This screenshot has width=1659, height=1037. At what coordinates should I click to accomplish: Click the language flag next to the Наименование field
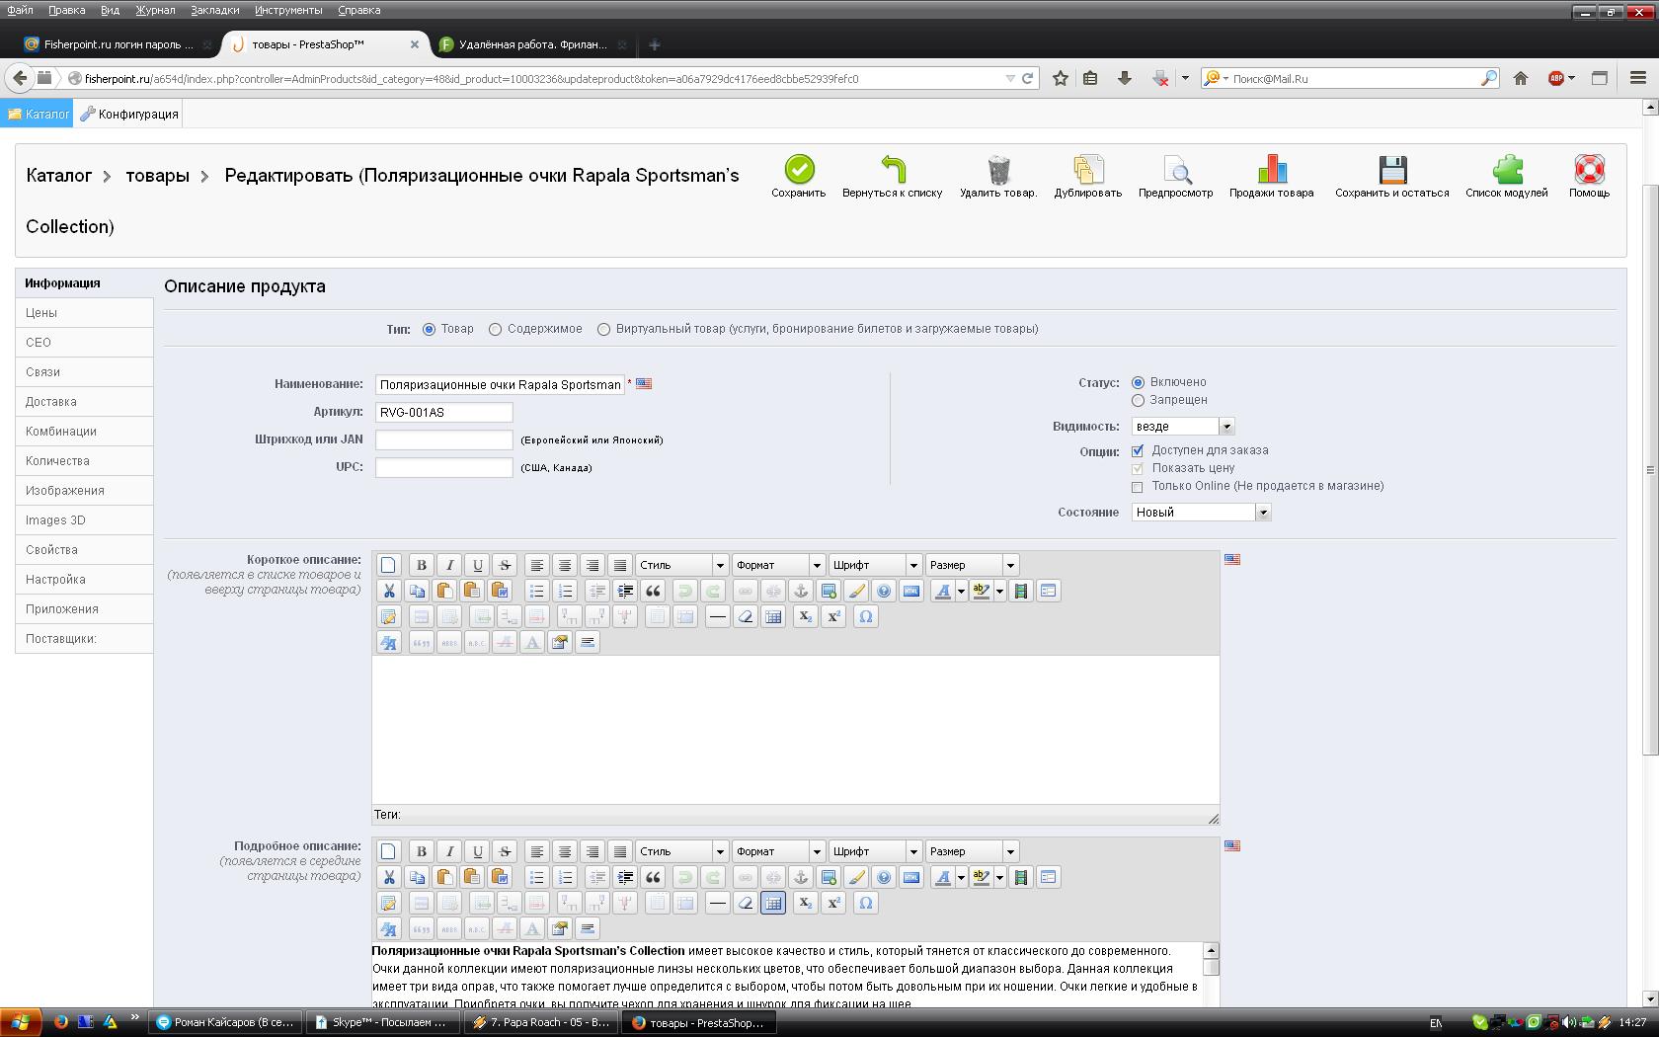pyautogui.click(x=644, y=383)
